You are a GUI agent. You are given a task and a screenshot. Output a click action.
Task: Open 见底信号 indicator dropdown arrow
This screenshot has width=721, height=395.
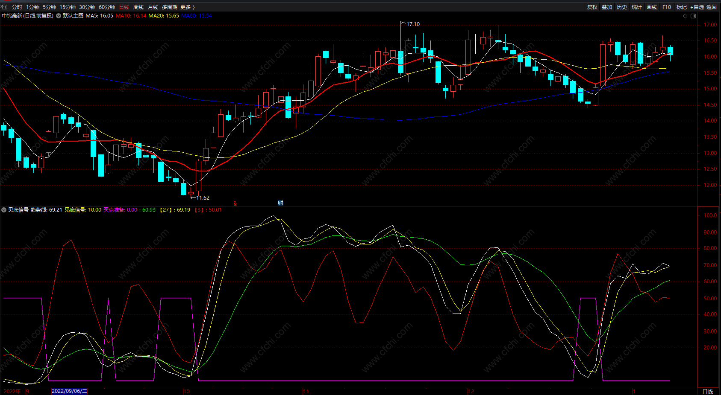(x=4, y=210)
